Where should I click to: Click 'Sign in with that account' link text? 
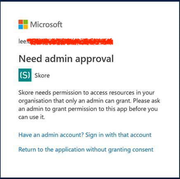coord(118,135)
